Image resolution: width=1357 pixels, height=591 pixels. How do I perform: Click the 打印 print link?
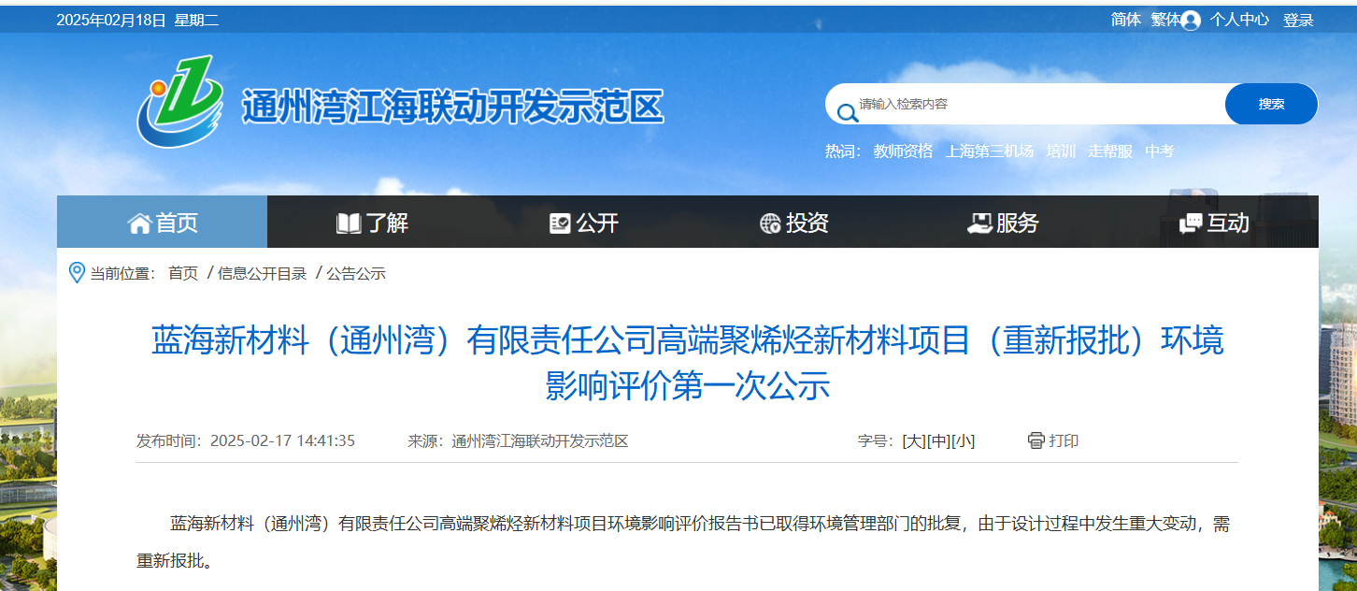[1064, 440]
